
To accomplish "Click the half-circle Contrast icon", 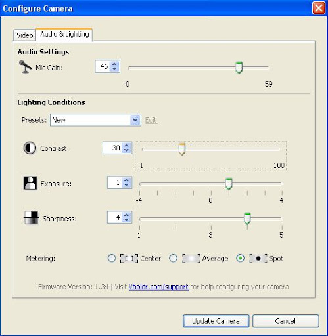I will [30, 148].
